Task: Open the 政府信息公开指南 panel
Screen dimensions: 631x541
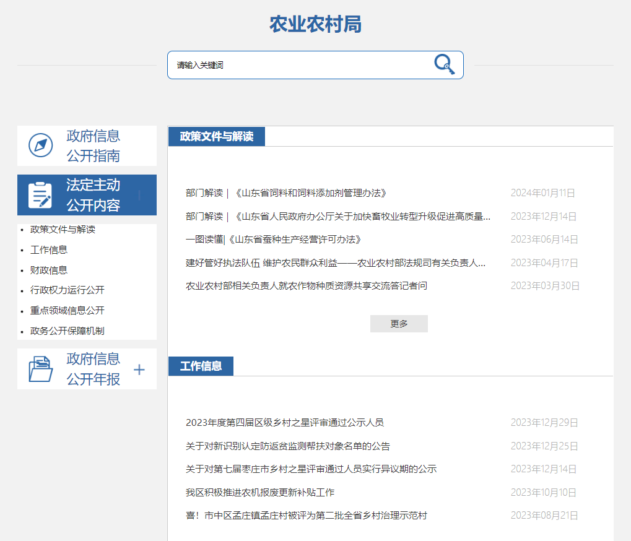Action: pos(93,145)
